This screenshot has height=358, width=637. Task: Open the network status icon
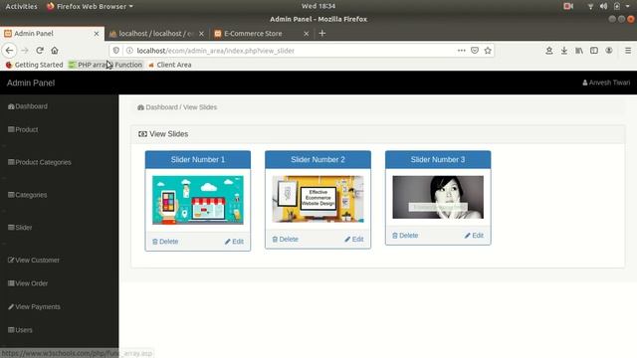pyautogui.click(x=590, y=6)
